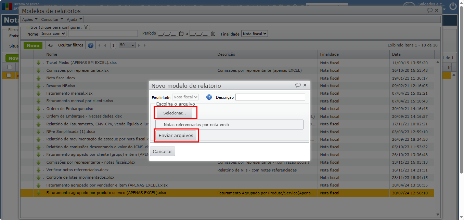Open the Ações menu
Image resolution: width=464 pixels, height=220 pixels.
pyautogui.click(x=30, y=19)
